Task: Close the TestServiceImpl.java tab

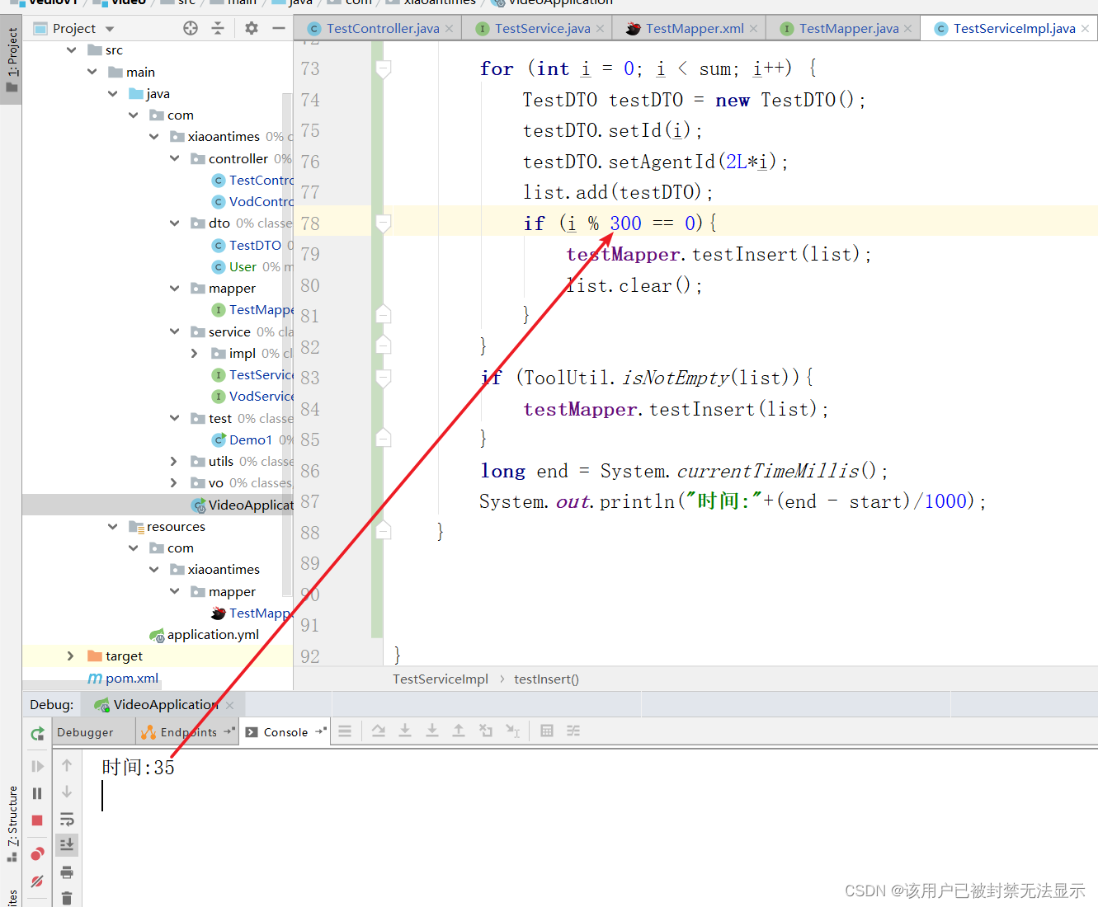Action: tap(1085, 28)
